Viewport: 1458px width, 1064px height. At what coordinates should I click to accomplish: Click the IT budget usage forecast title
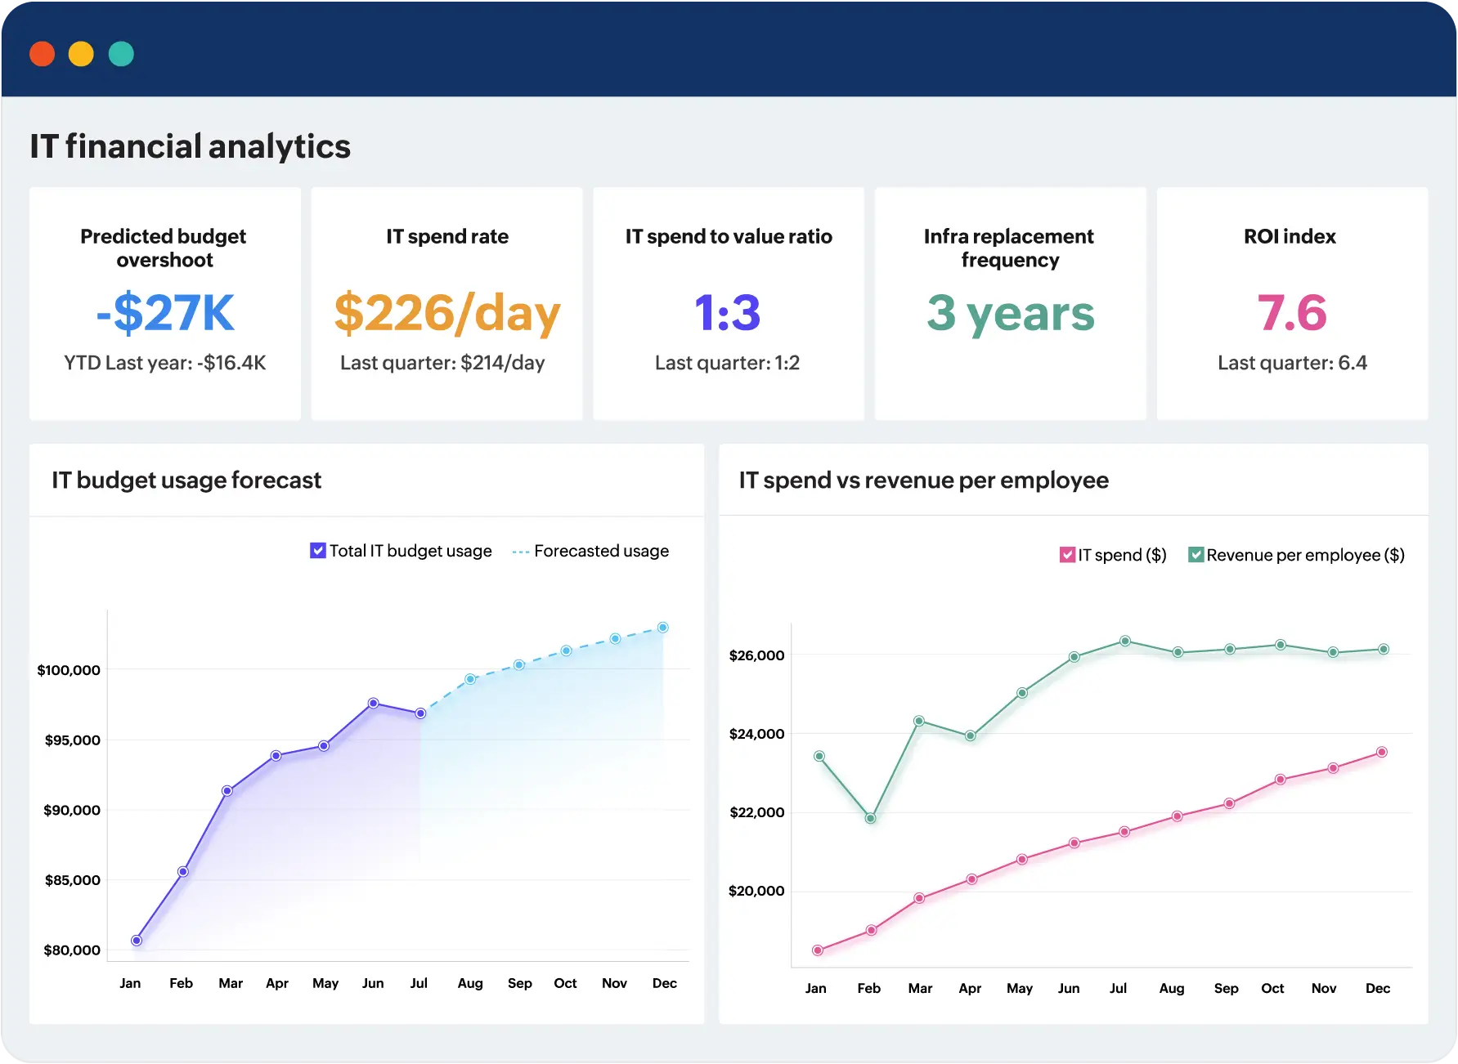click(186, 480)
